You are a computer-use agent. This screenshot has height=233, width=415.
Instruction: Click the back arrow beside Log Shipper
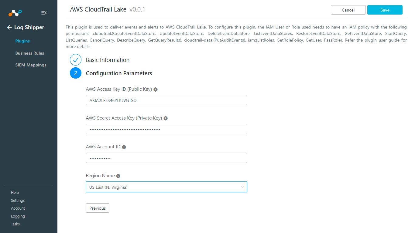[x=9, y=27]
